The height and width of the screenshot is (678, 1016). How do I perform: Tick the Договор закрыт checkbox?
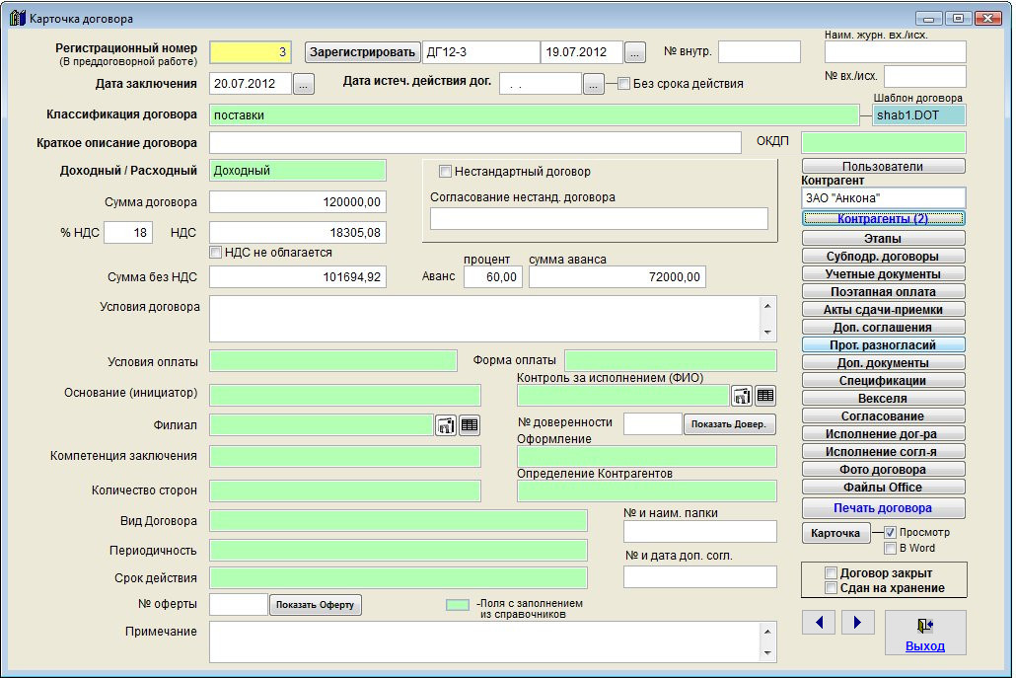[x=832, y=573]
